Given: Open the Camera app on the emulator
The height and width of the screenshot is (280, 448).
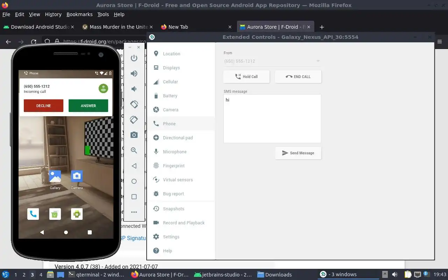Looking at the screenshot, I should 77,180.
